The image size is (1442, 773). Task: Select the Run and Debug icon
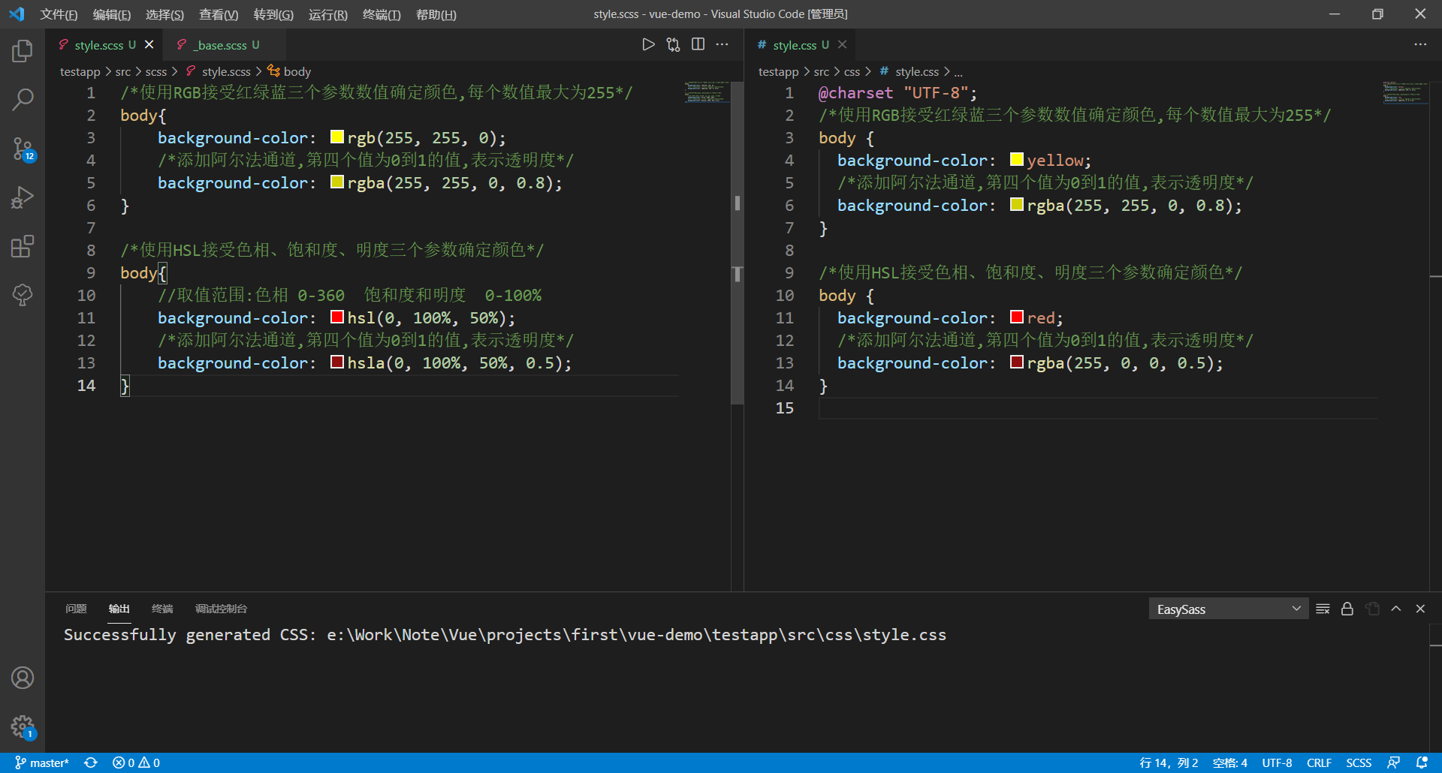(x=23, y=197)
